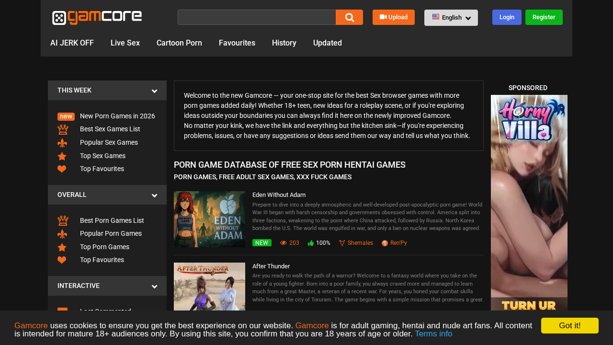Open the English language dropdown
Viewport: 613px width, 345px height.
click(451, 18)
